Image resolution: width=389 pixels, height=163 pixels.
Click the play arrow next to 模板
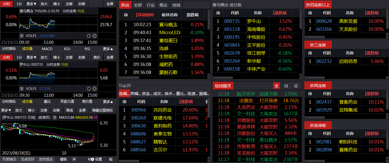[x=74, y=159]
